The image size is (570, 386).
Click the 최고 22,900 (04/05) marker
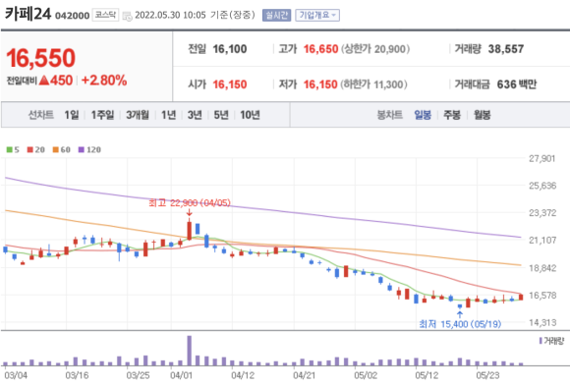[190, 202]
